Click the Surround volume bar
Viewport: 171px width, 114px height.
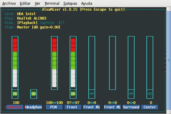[131, 63]
